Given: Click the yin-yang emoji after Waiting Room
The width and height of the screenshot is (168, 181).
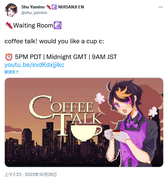Looking at the screenshot, I should (x=58, y=25).
